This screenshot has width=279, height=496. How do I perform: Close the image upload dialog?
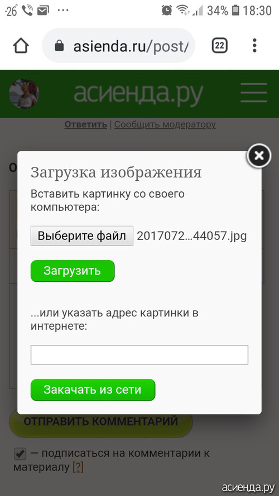259,155
